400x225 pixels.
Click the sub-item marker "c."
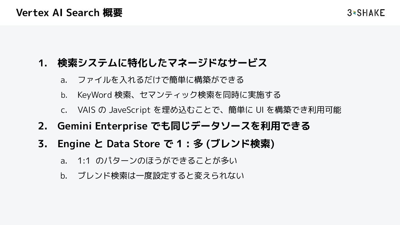coord(64,110)
